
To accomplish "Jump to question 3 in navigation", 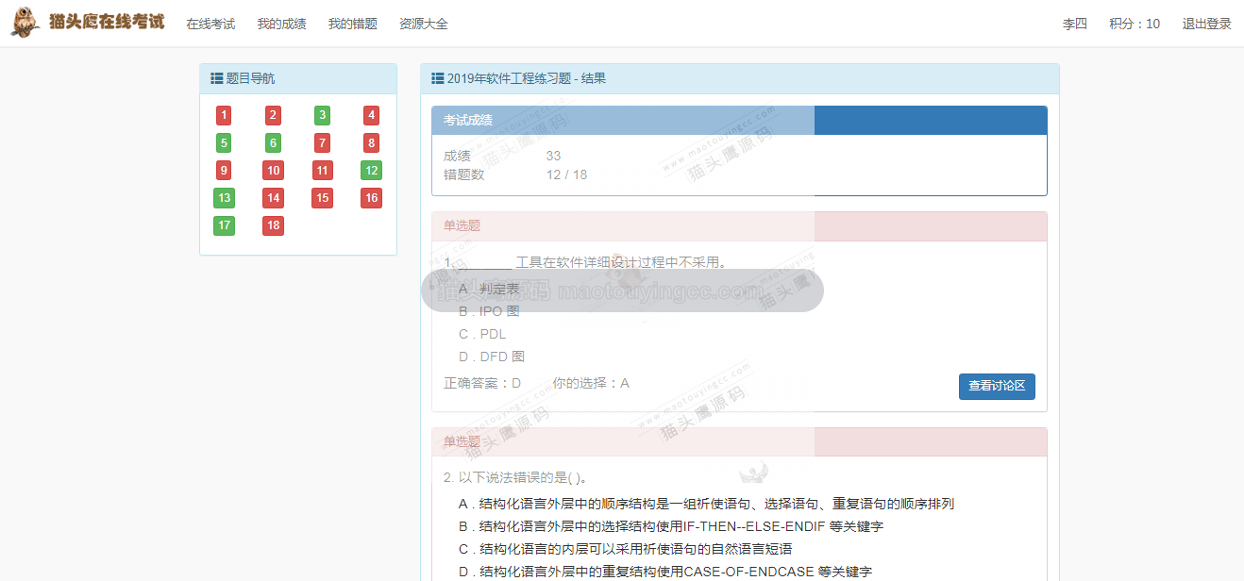I will click(322, 116).
